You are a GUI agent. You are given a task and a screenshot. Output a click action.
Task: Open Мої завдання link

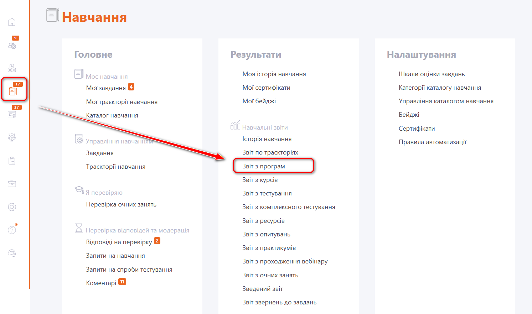coord(106,88)
